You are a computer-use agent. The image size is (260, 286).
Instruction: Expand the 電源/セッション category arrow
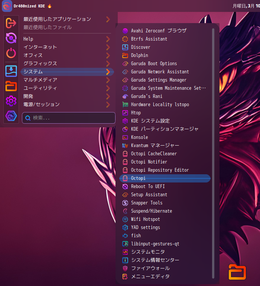pos(108,105)
